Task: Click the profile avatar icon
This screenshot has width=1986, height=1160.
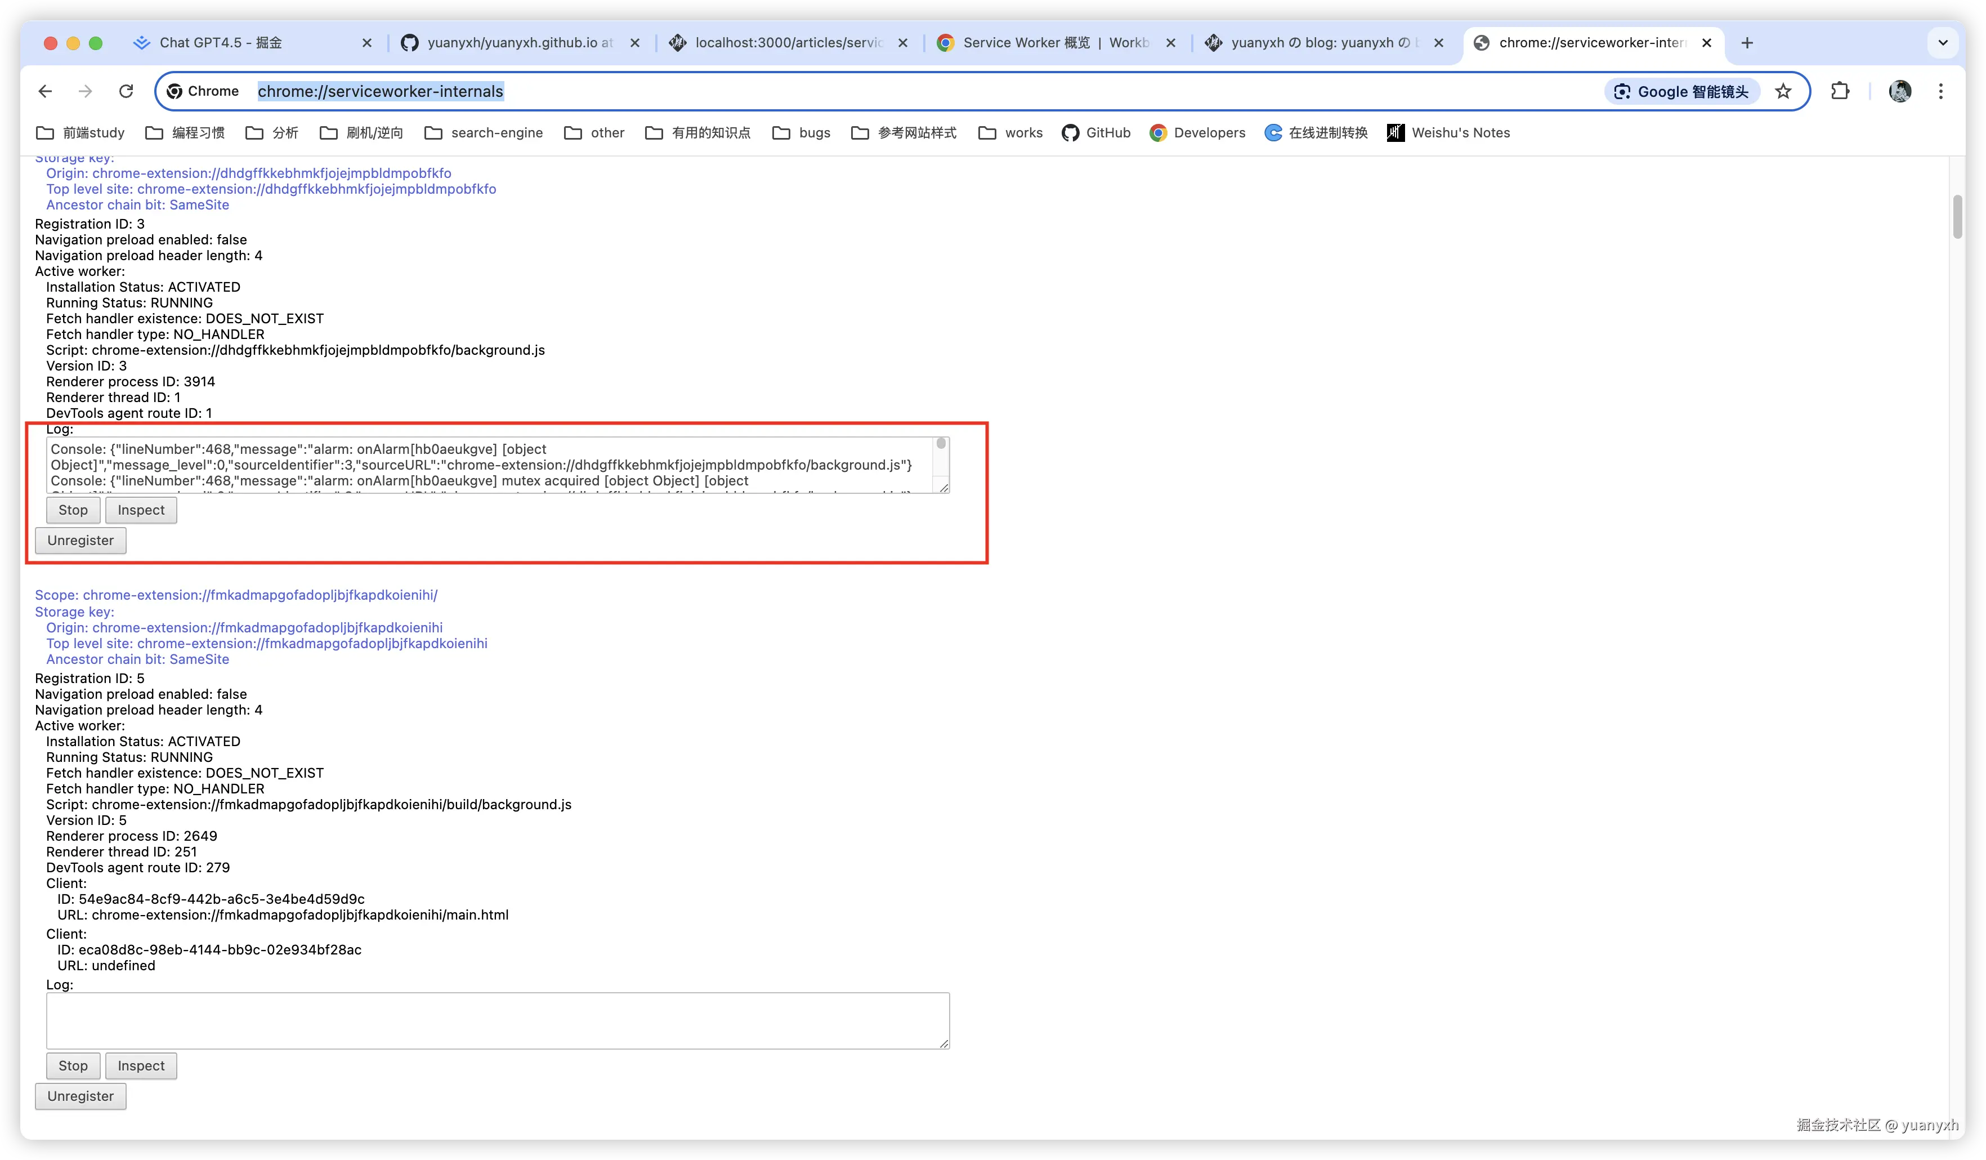Action: point(1899,91)
